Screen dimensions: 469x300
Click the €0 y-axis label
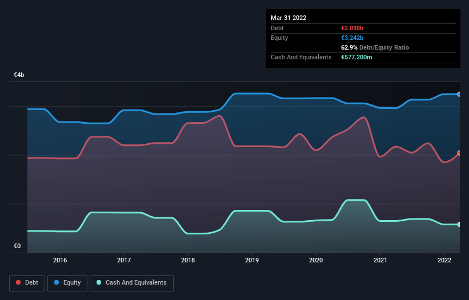coord(17,246)
